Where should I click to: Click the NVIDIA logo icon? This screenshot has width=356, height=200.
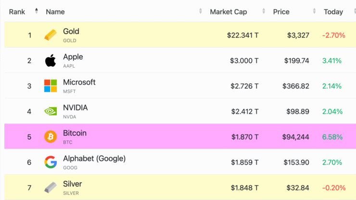click(51, 111)
